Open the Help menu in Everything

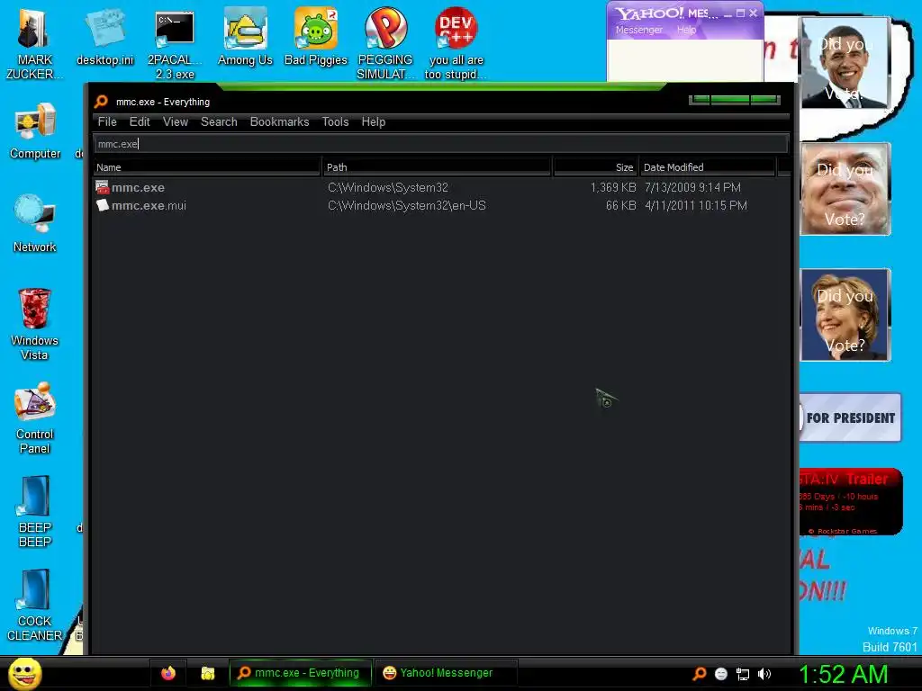(x=374, y=121)
